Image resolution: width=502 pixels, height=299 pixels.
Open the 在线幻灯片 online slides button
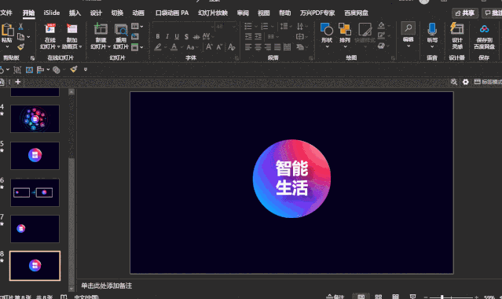[50, 36]
